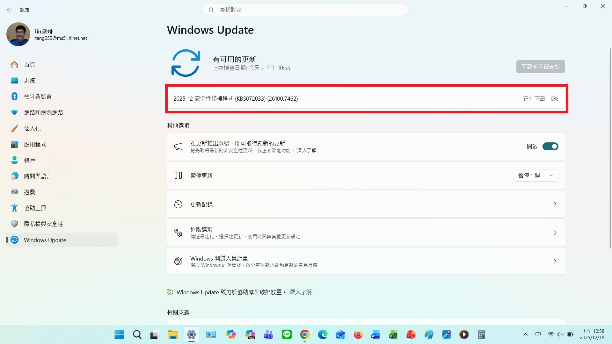This screenshot has width=612, height=344.
Task: Expand the 暫停 1 週 dropdown arrow
Action: (551, 176)
